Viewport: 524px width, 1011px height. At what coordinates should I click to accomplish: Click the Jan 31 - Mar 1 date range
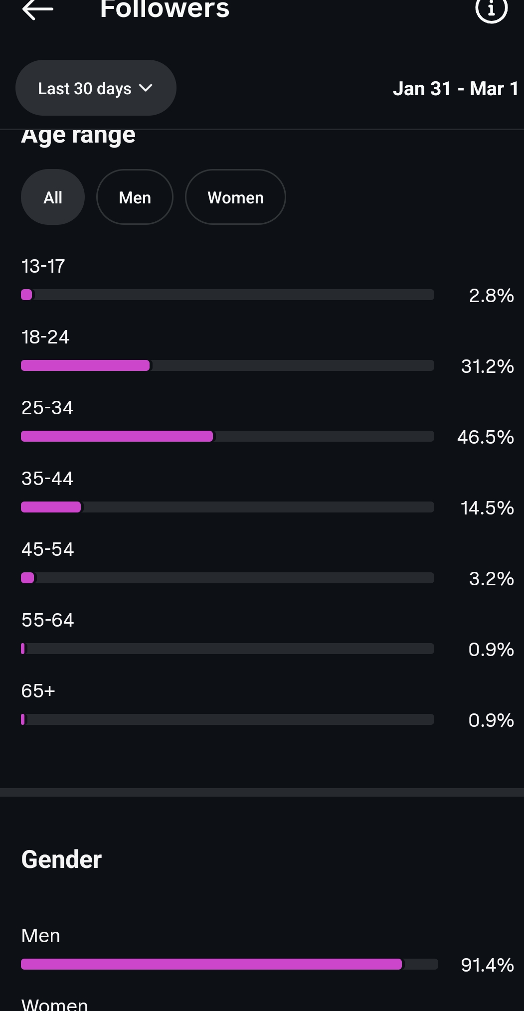[455, 89]
